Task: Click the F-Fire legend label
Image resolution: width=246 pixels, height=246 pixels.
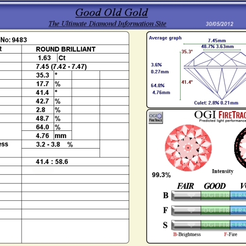Action: point(231,234)
